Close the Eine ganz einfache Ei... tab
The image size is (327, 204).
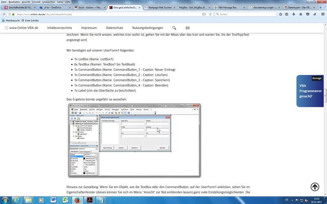(139, 7)
